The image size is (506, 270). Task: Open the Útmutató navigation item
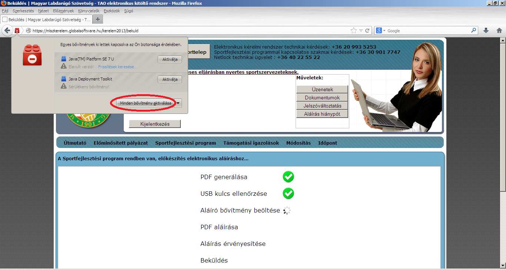click(x=75, y=143)
